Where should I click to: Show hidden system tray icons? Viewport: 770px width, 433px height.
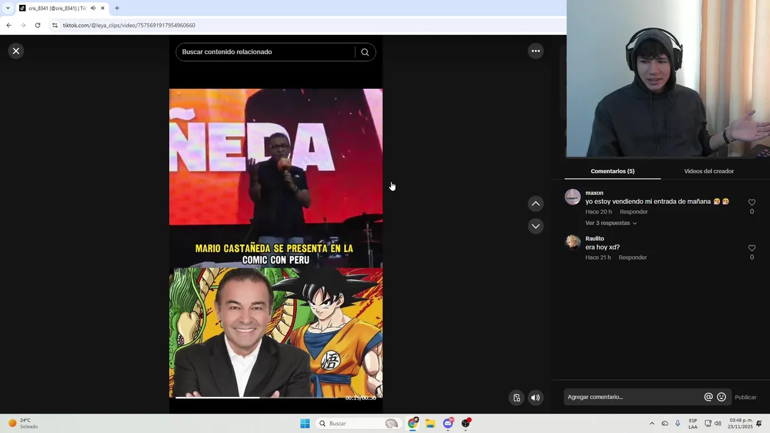tap(651, 423)
